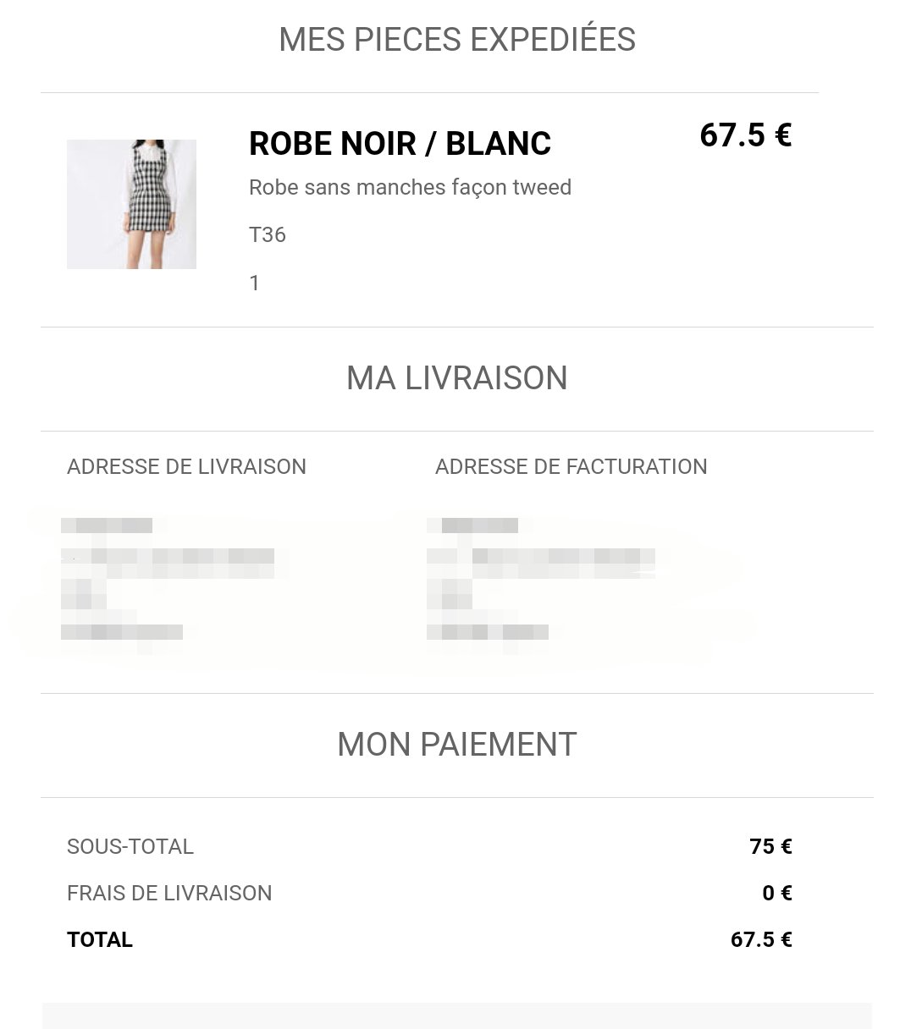
Task: Click the 67.5 € total amount
Action: (x=761, y=940)
